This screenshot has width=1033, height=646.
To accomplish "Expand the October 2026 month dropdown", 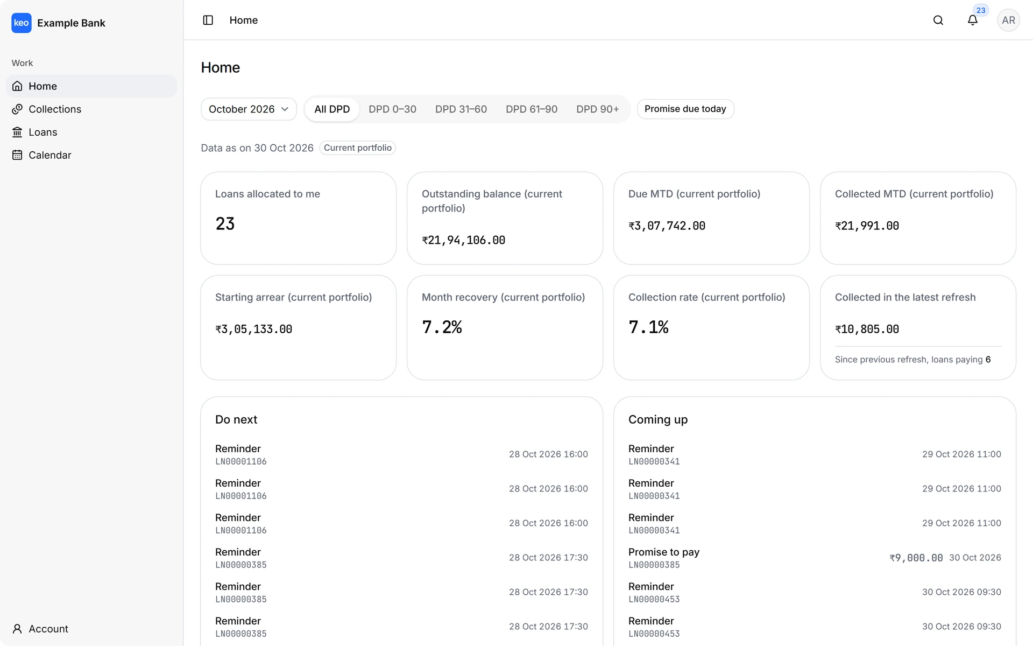I will click(249, 109).
